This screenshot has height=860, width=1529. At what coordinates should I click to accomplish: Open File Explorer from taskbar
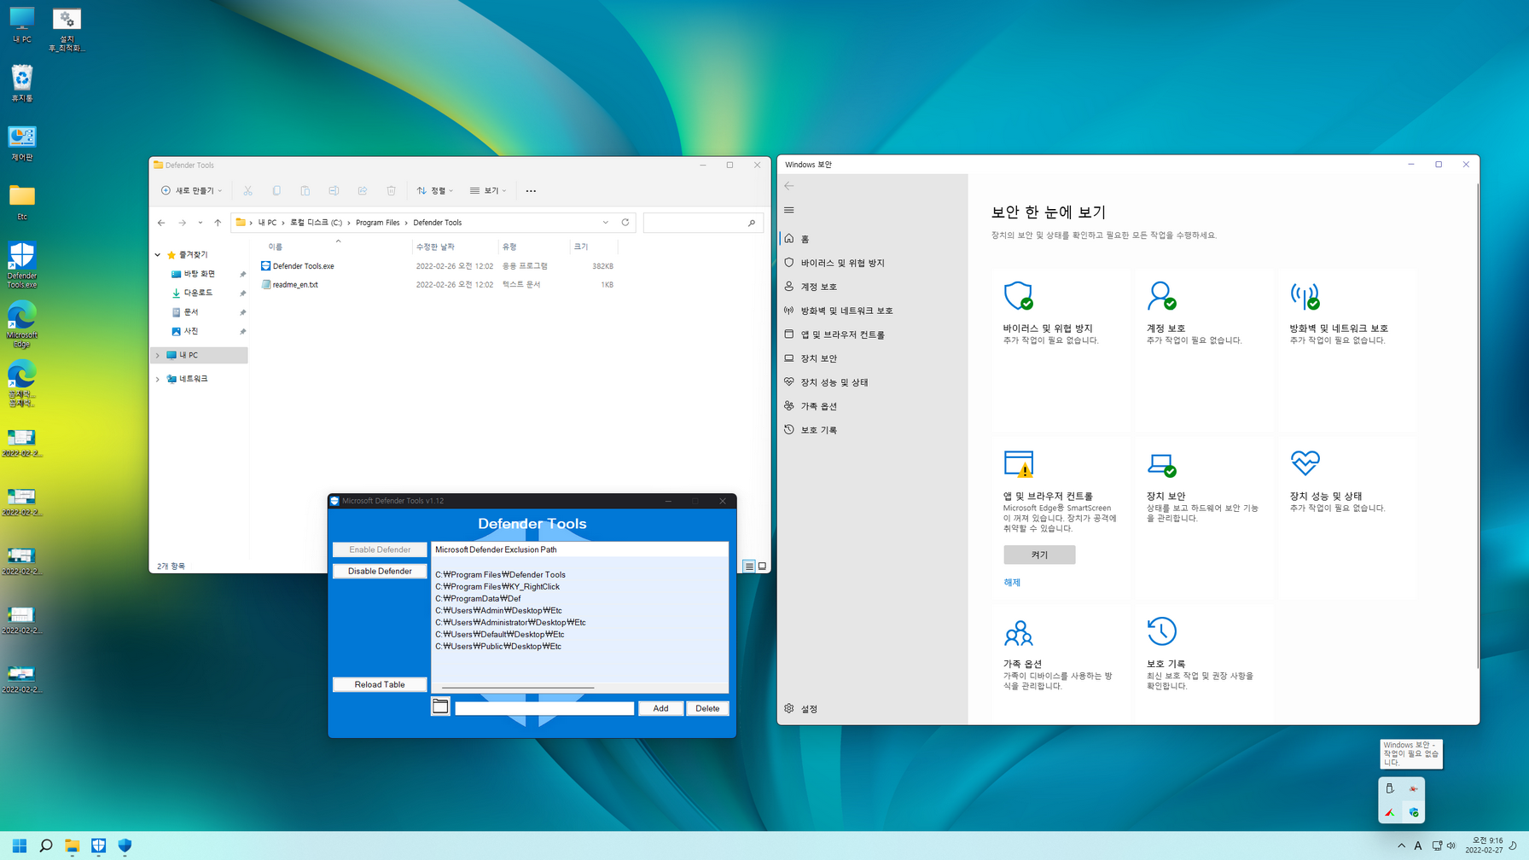coord(73,845)
